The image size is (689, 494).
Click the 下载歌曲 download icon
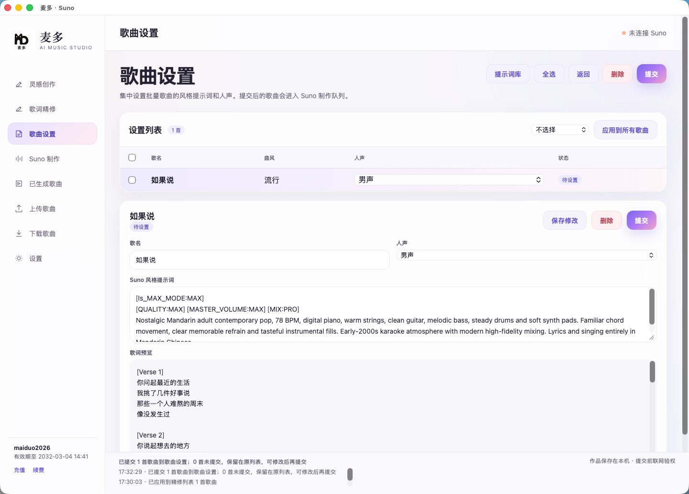19,234
